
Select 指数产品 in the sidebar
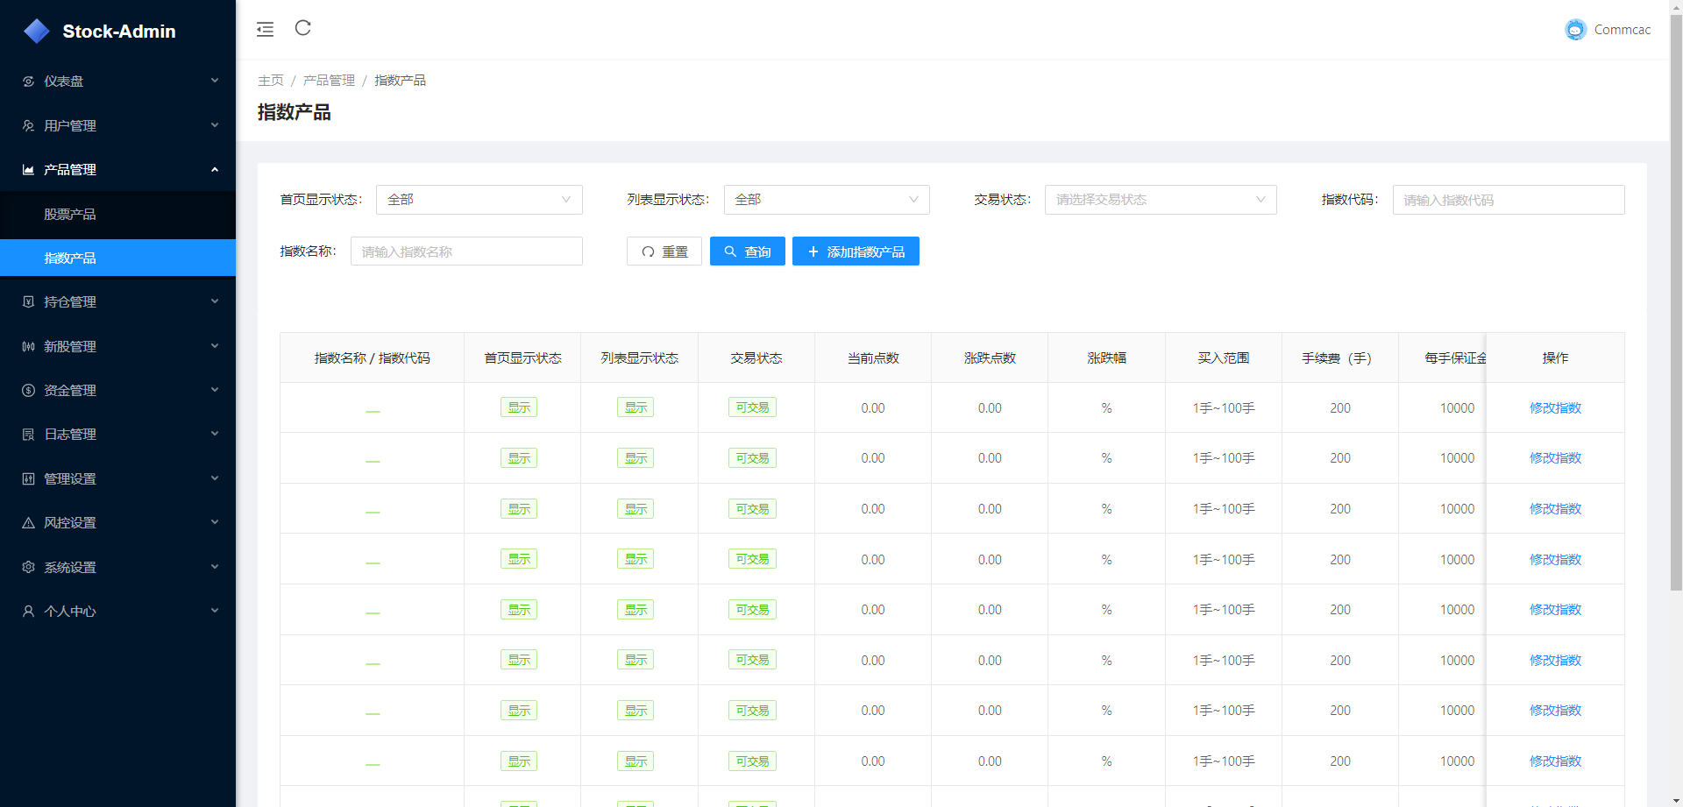pyautogui.click(x=70, y=258)
